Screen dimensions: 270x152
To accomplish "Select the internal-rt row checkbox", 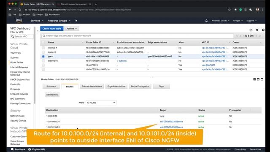I will (x=43, y=48).
